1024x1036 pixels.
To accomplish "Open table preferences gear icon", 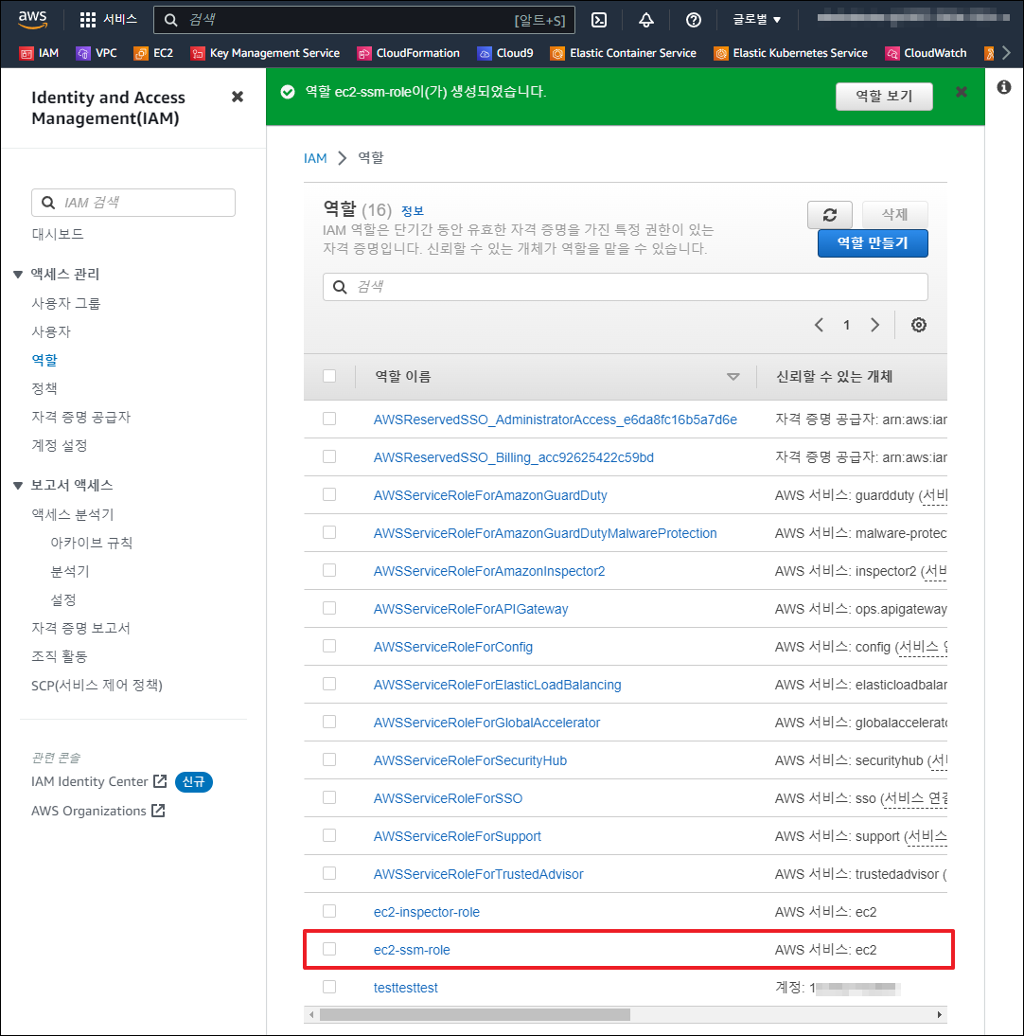I will [919, 325].
